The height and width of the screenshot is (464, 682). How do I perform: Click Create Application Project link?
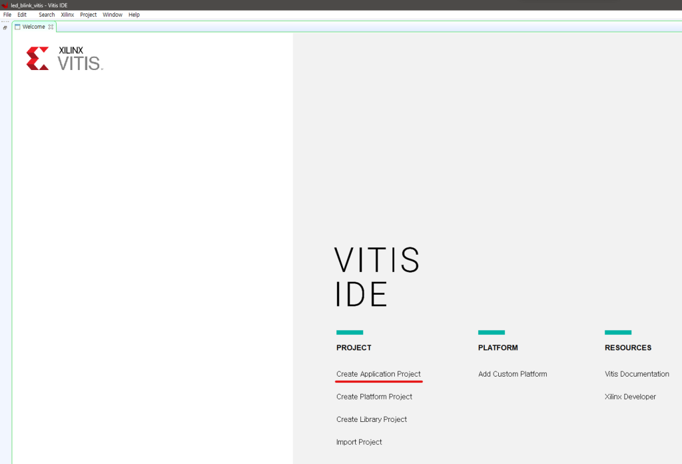coord(378,374)
